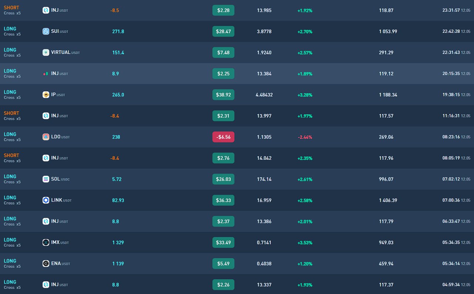Click the candlestick icon in the 20:15:35 INJ row
The image size is (474, 294).
tap(46, 74)
